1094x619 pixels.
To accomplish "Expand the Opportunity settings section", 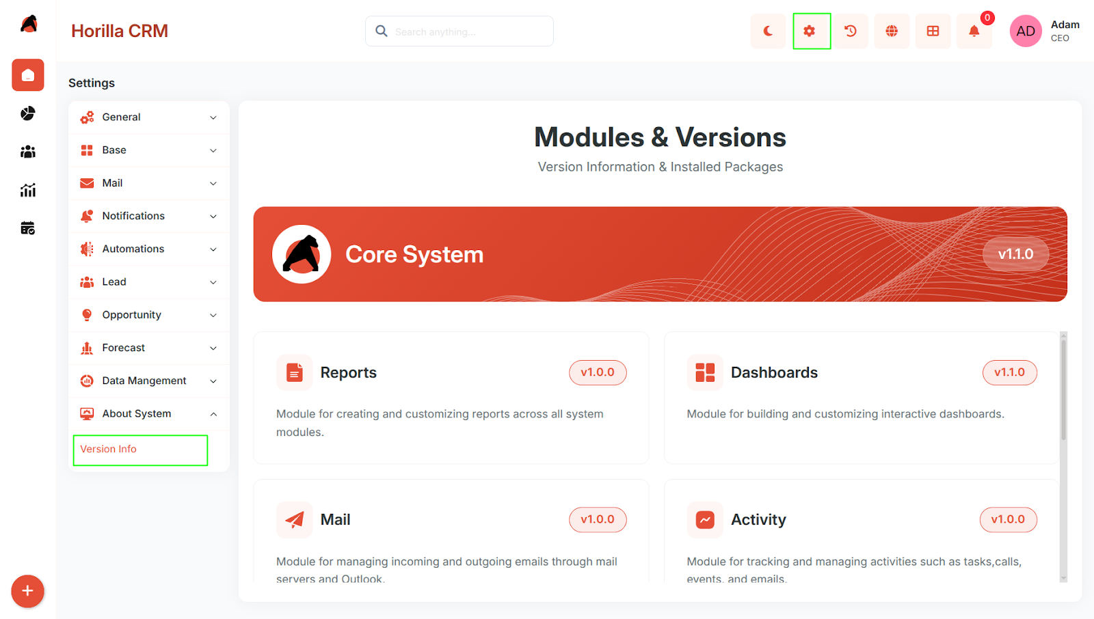I will [149, 315].
